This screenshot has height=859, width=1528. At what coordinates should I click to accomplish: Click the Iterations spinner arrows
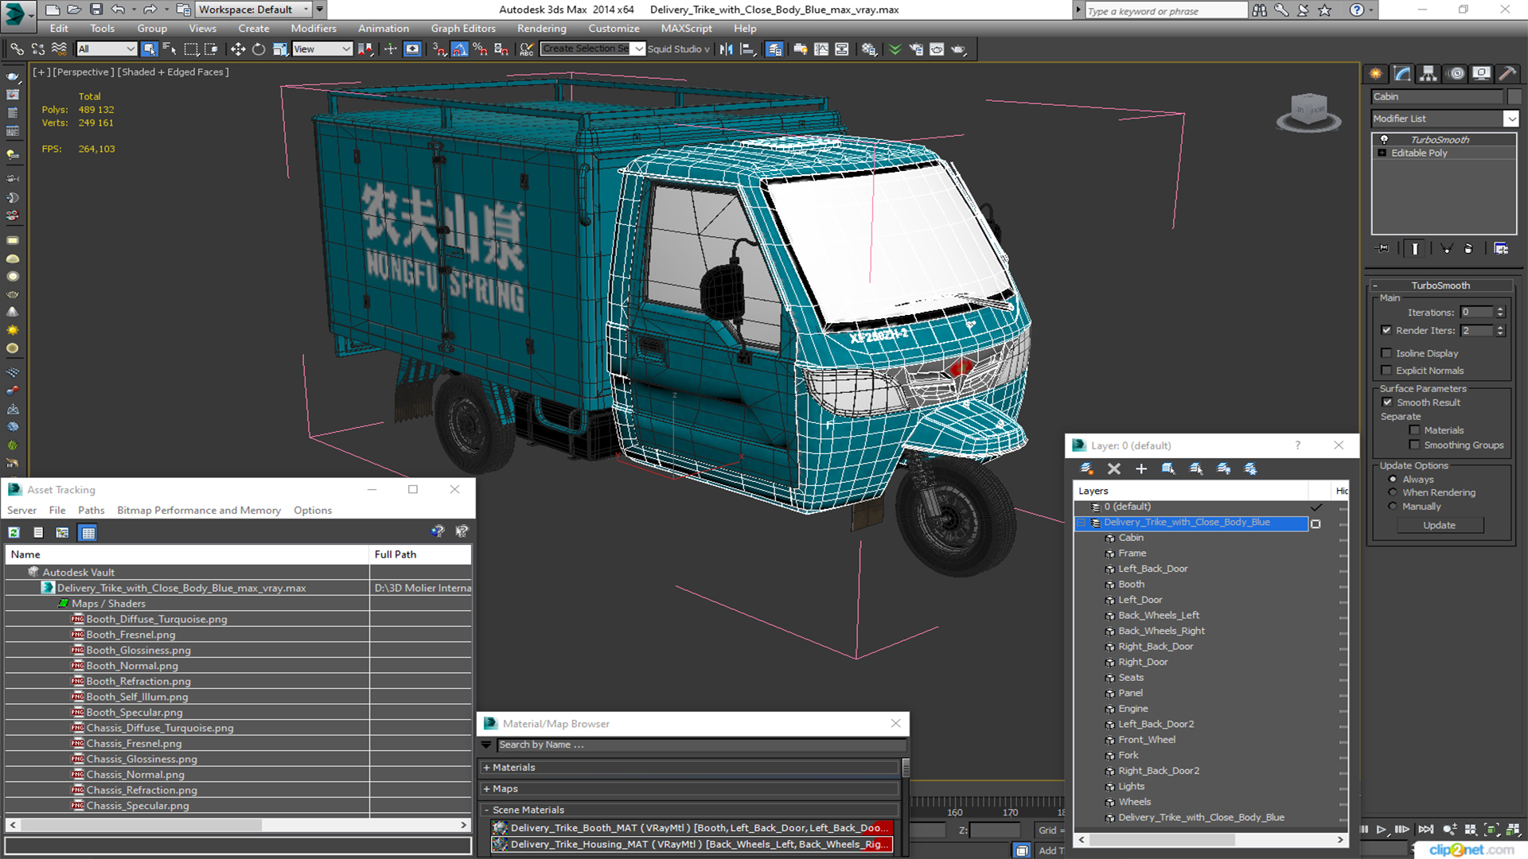point(1500,312)
